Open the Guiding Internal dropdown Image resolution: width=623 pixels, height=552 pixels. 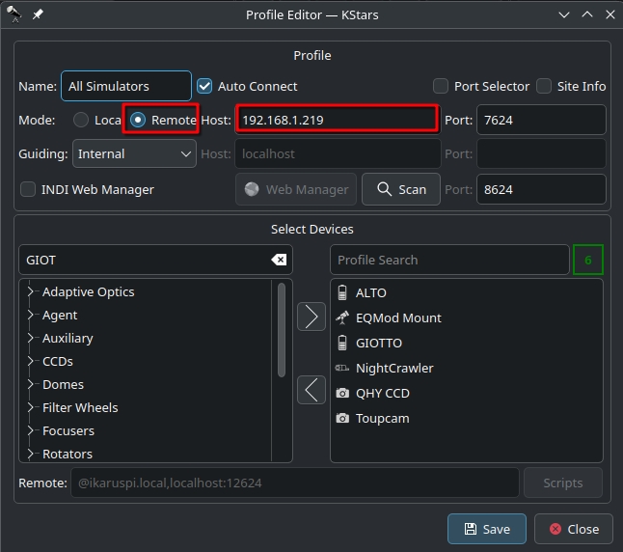click(134, 153)
